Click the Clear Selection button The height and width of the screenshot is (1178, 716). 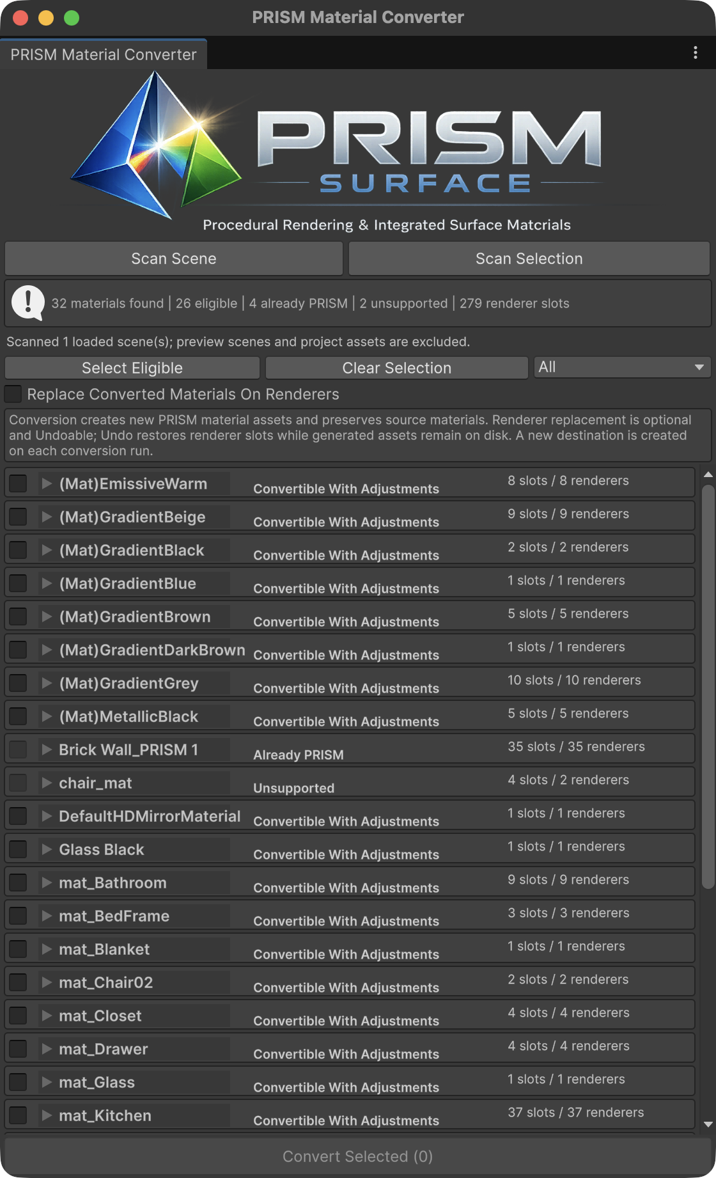click(x=396, y=368)
